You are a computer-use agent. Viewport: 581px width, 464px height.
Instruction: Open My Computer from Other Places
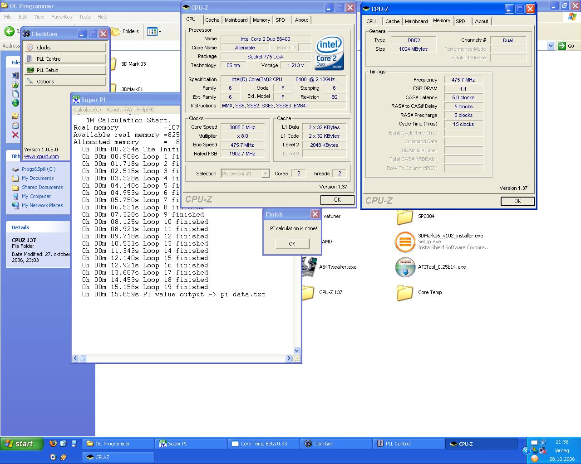[x=36, y=196]
